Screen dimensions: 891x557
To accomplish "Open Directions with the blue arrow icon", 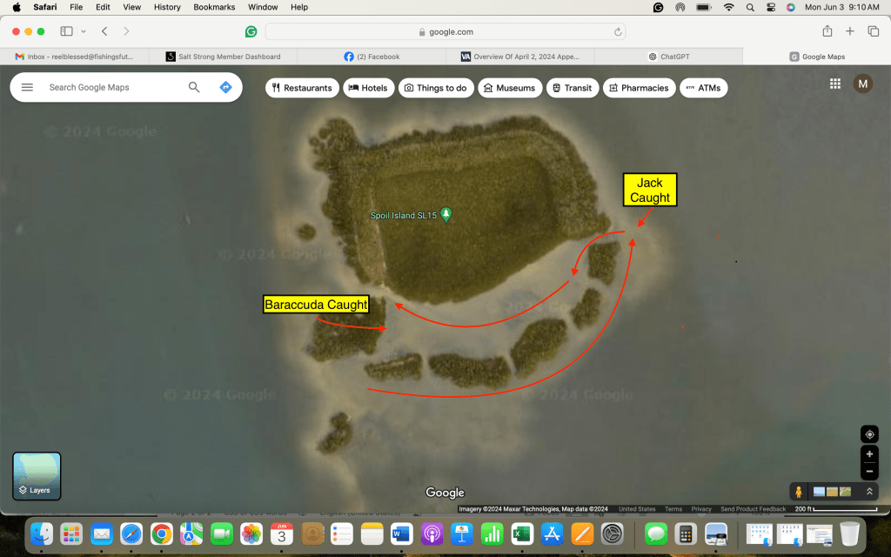I will point(225,88).
